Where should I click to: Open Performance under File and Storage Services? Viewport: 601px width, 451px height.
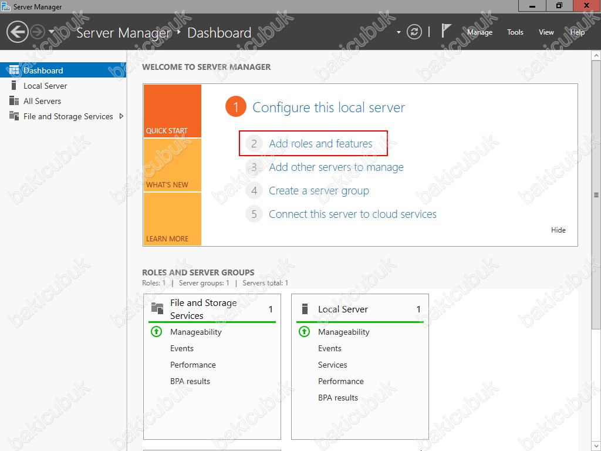tap(193, 365)
